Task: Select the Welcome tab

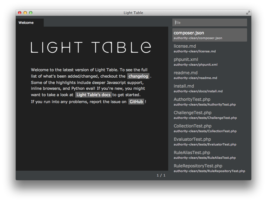Action: click(26, 23)
